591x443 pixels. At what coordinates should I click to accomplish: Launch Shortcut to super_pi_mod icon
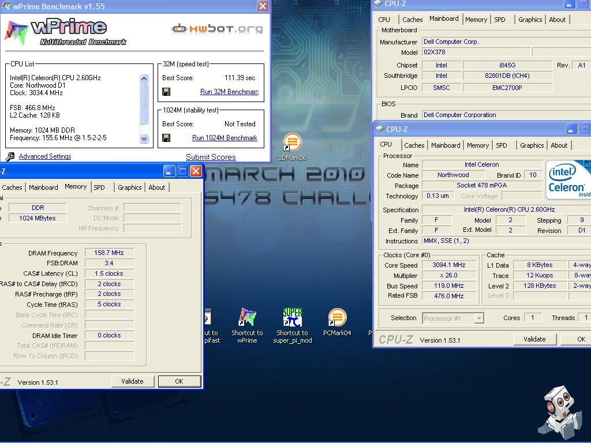292,325
